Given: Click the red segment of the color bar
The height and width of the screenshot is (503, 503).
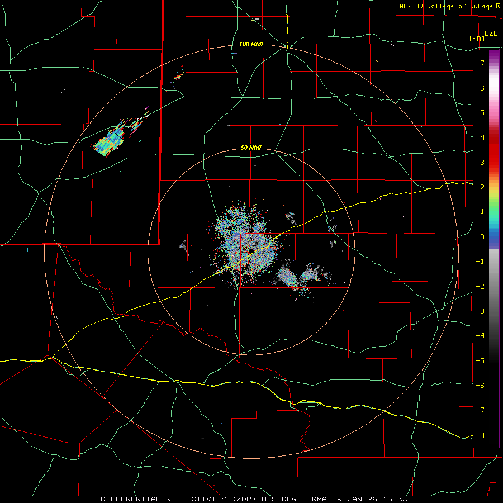Looking at the screenshot, I should click(493, 151).
